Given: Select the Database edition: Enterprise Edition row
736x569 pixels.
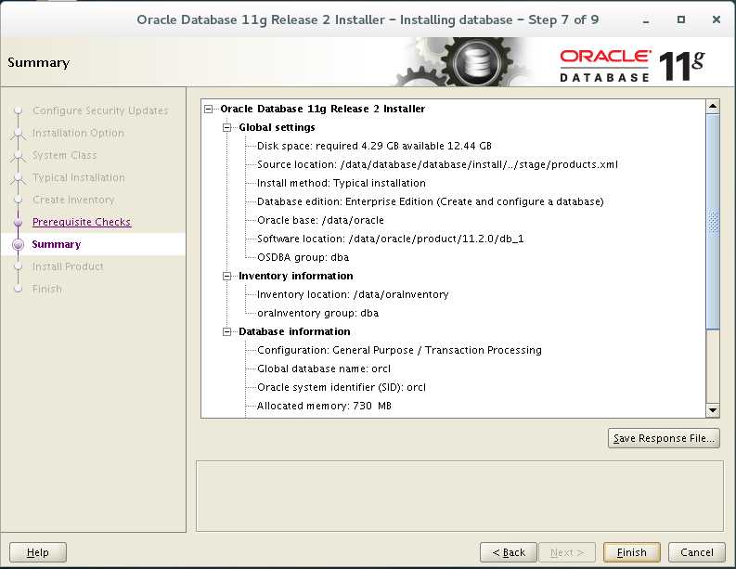Looking at the screenshot, I should 430,201.
